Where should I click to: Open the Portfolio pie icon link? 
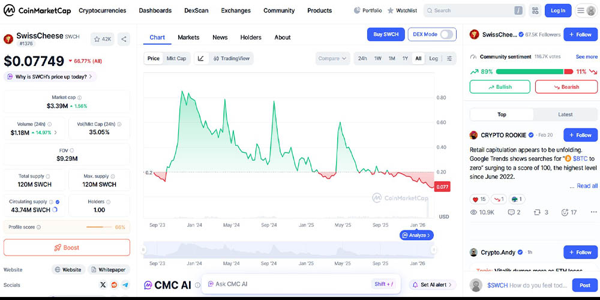(367, 10)
